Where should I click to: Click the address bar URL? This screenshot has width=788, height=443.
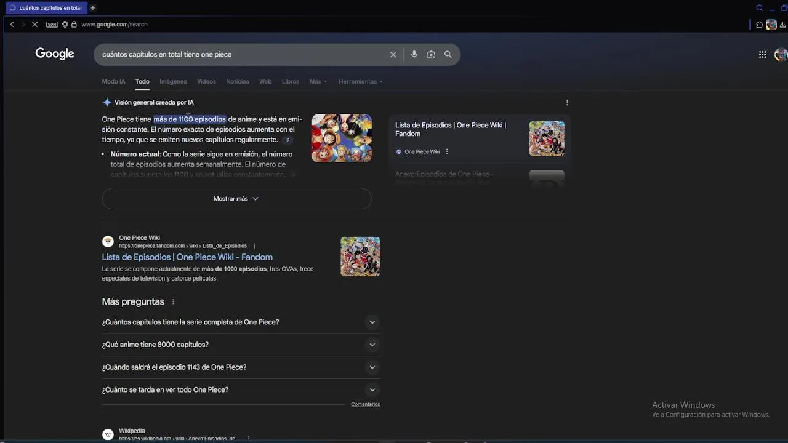pyautogui.click(x=115, y=25)
